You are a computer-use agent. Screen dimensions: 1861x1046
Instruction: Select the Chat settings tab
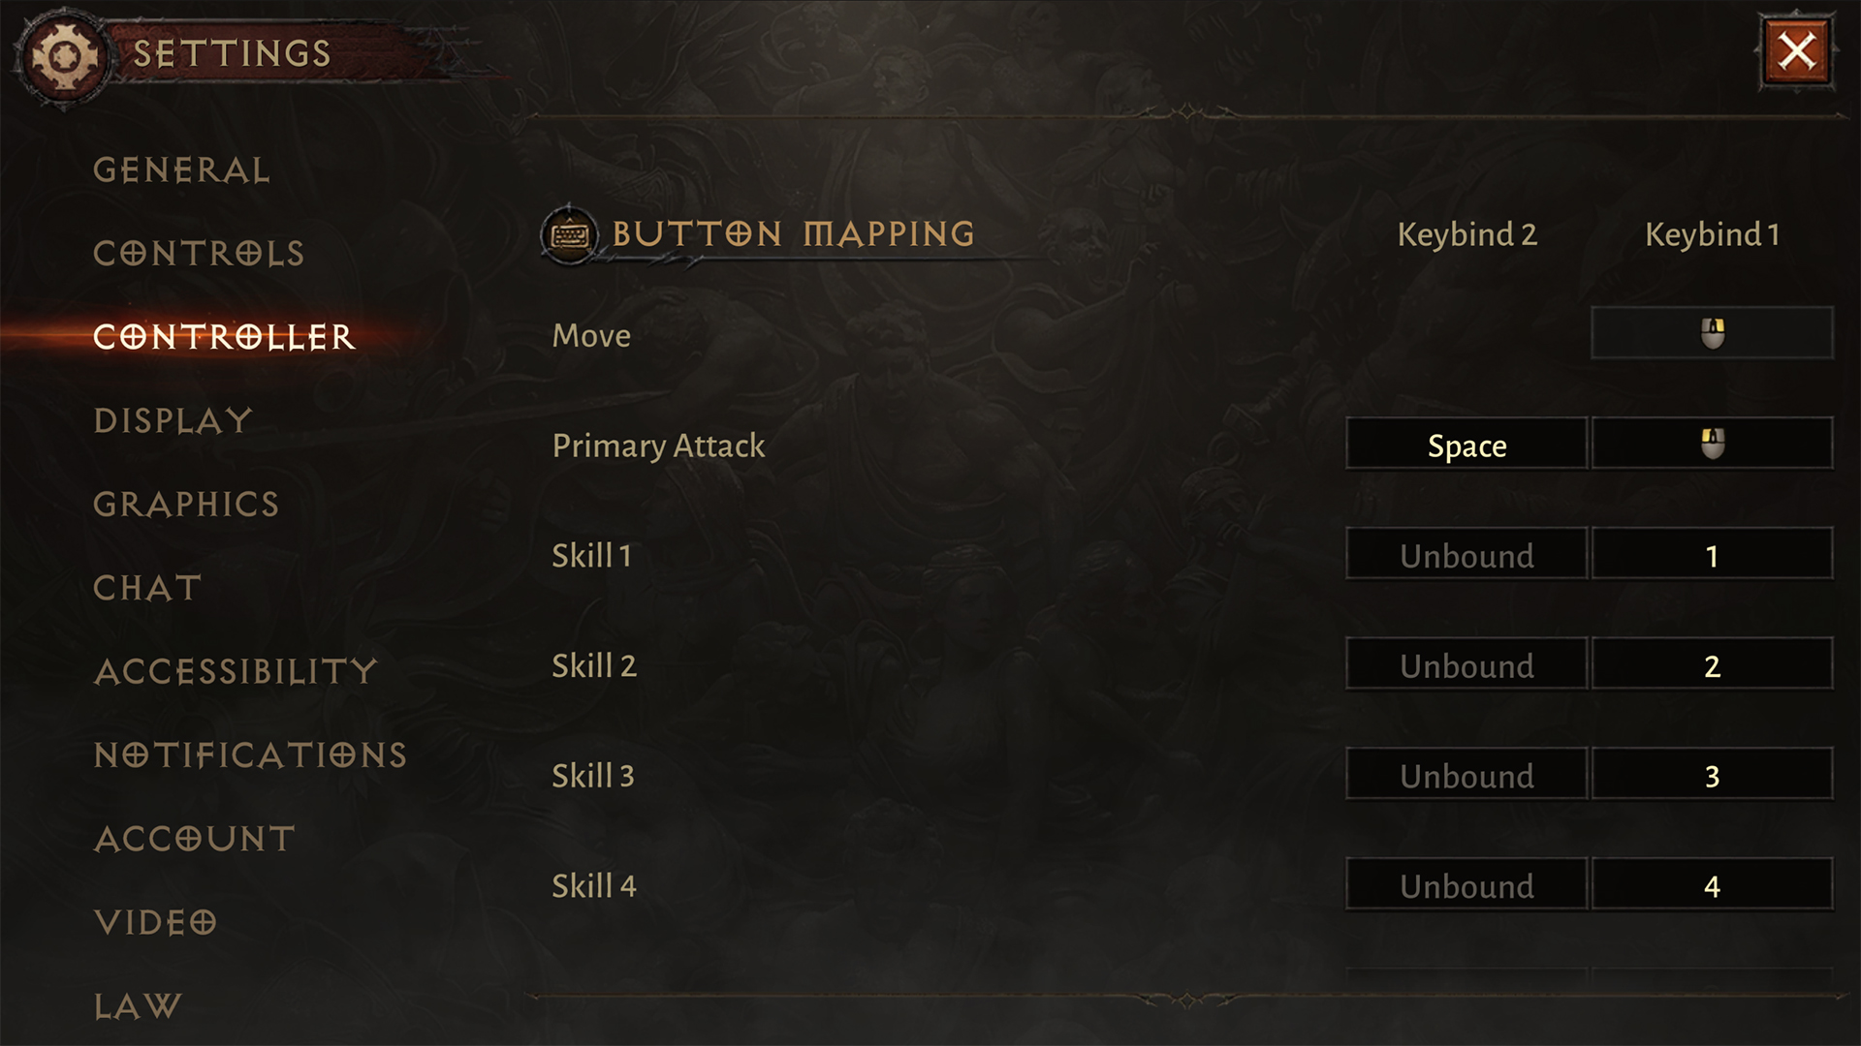coord(144,585)
